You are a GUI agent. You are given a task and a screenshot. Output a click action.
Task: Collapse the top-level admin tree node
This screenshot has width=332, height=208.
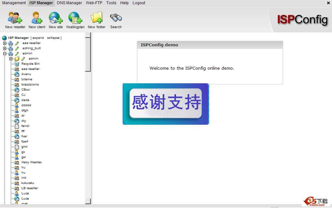click(5, 53)
